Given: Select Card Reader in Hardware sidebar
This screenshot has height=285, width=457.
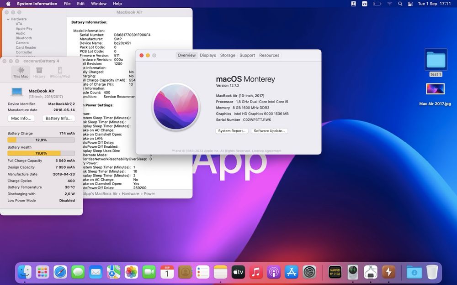Looking at the screenshot, I should click(x=26, y=47).
